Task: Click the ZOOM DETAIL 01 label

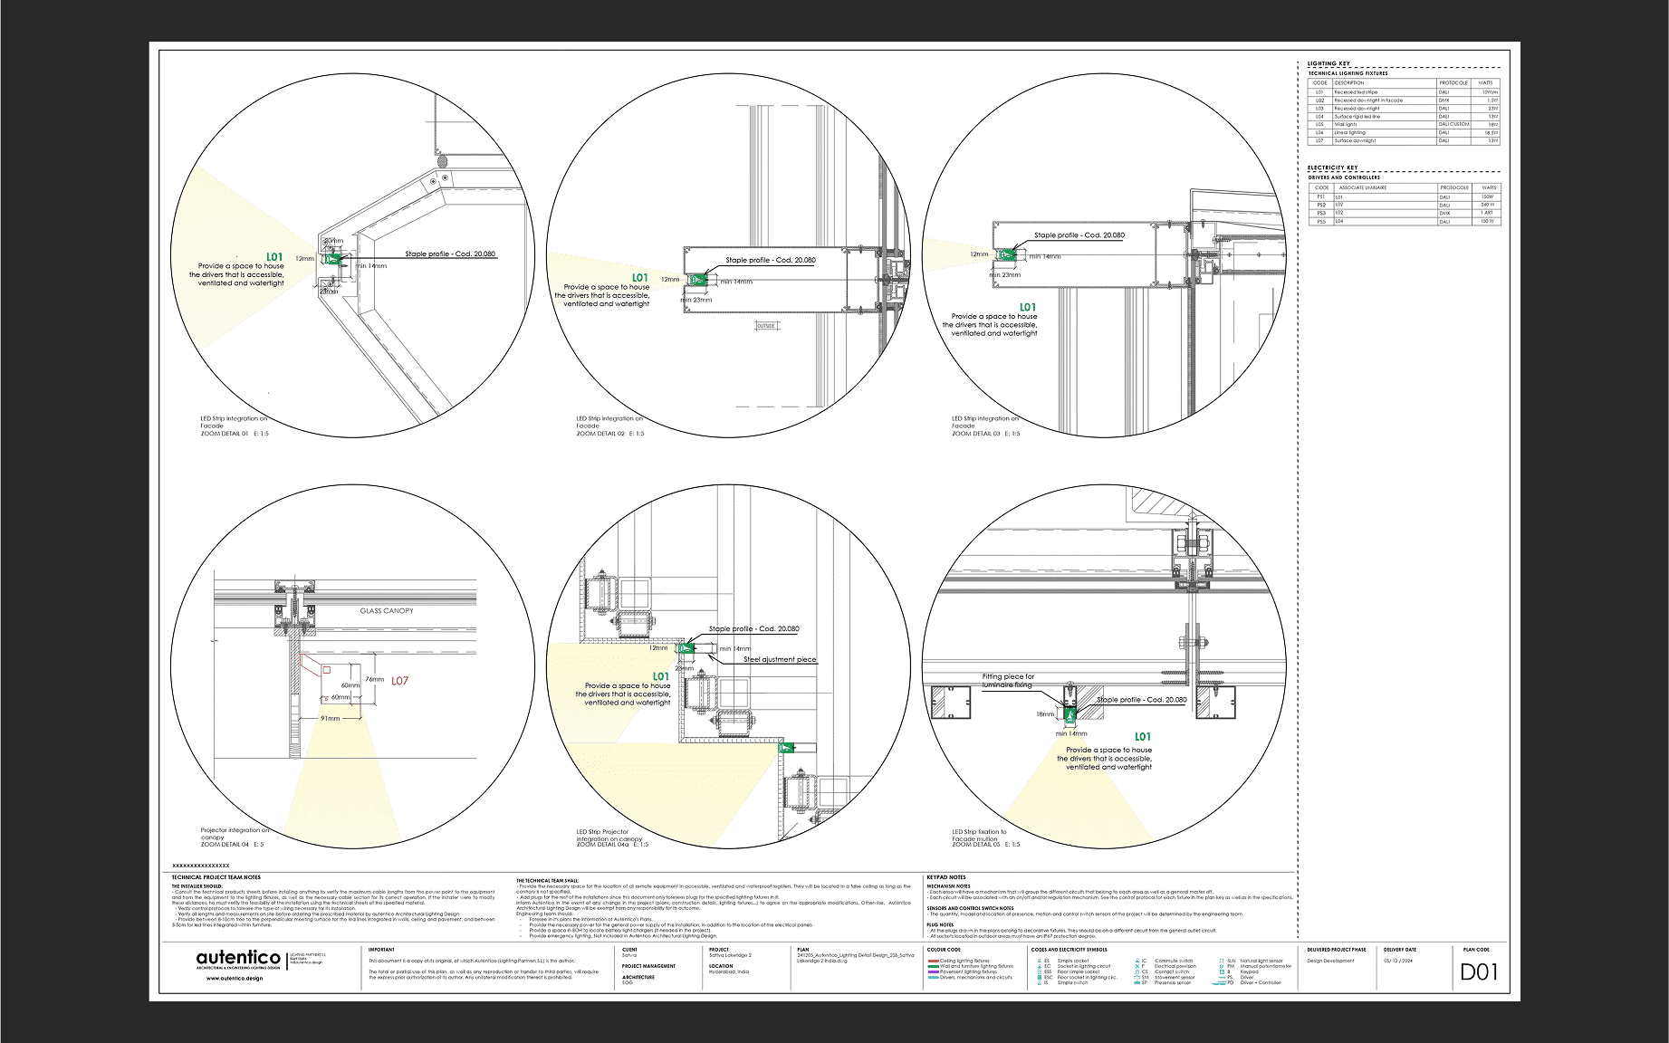Action: tap(224, 432)
